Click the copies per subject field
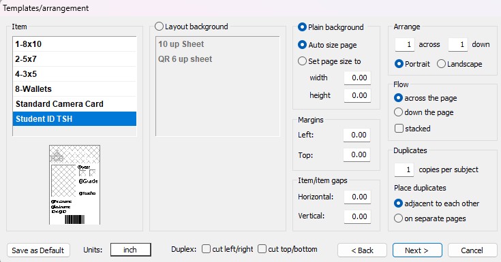The width and height of the screenshot is (501, 262). [x=404, y=169]
